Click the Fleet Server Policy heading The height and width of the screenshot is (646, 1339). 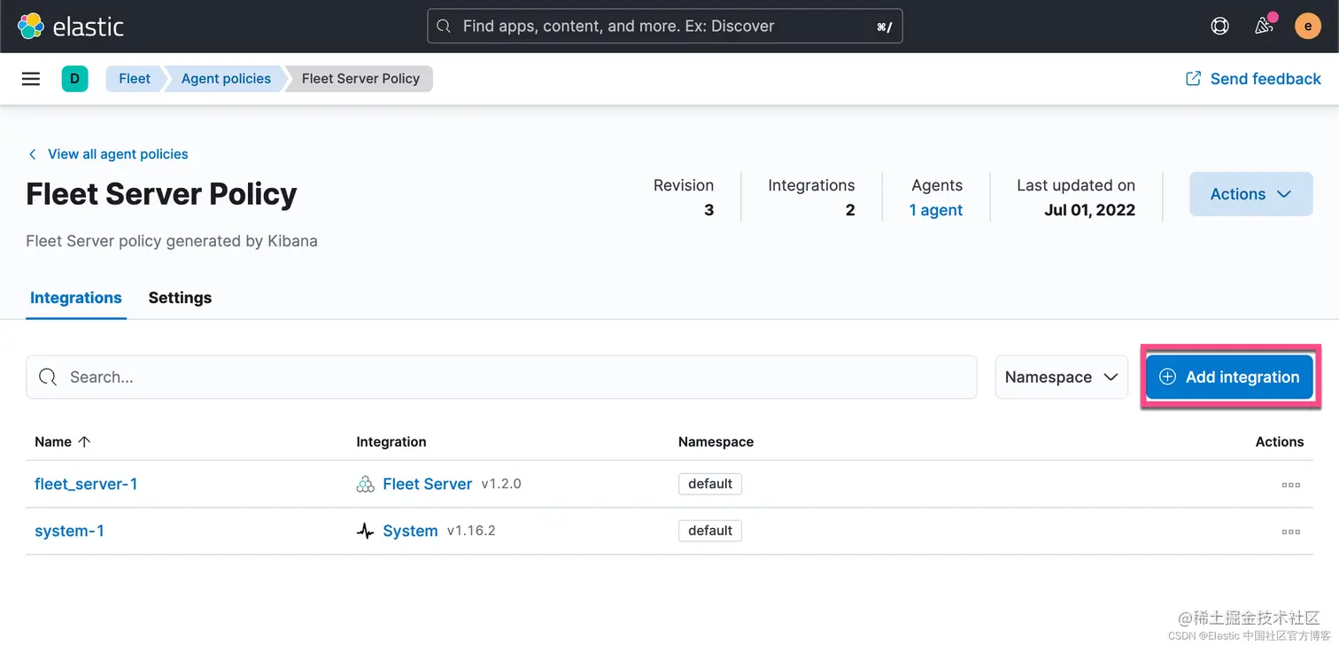(161, 194)
